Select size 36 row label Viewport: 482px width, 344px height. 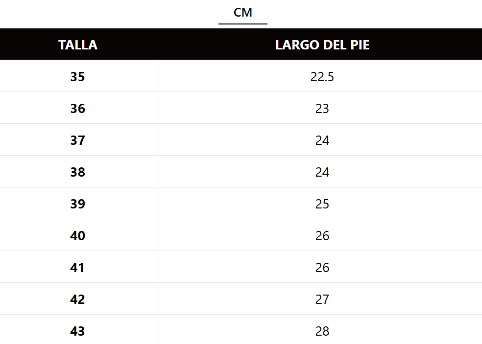77,109
